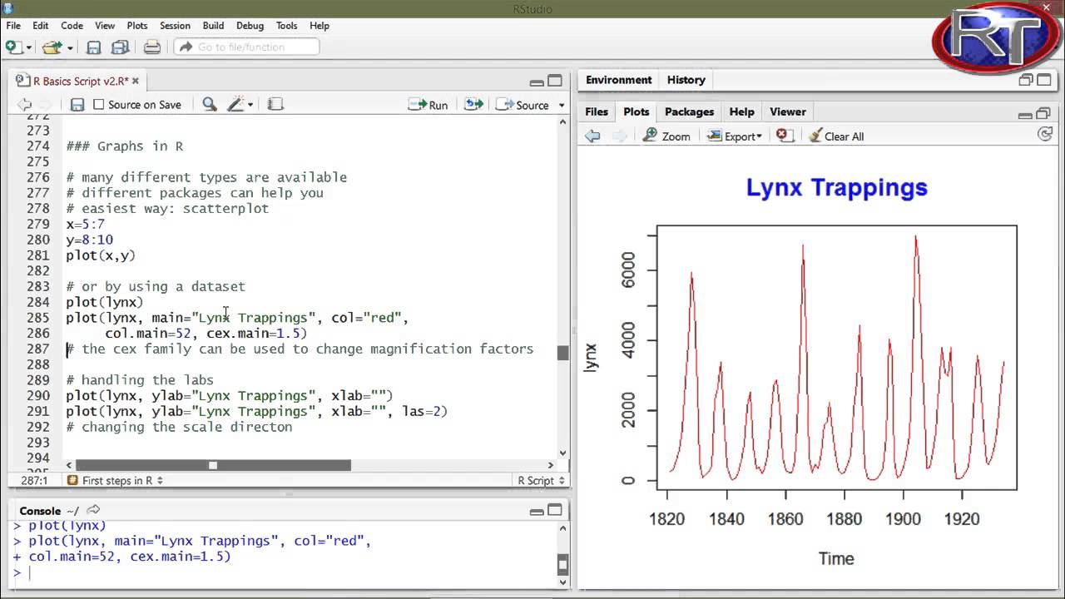1065x599 pixels.
Task: Open the Edit menu
Action: 40,26
